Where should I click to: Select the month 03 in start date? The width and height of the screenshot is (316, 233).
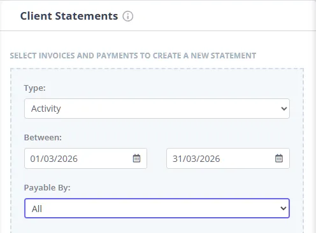pos(49,159)
